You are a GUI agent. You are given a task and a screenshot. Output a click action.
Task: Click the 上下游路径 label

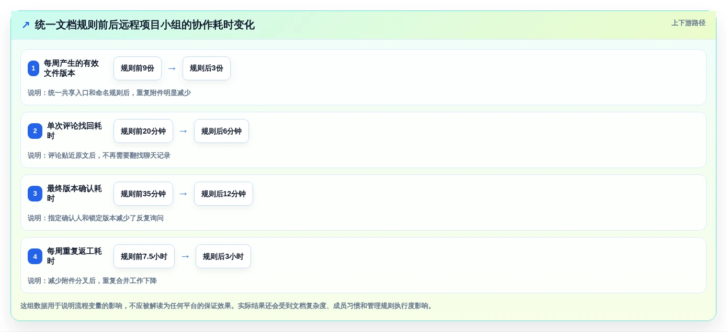tap(688, 23)
